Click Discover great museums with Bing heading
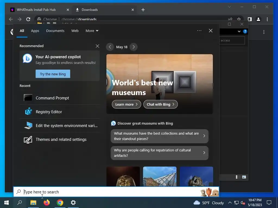The image size is (278, 208). tap(145, 123)
